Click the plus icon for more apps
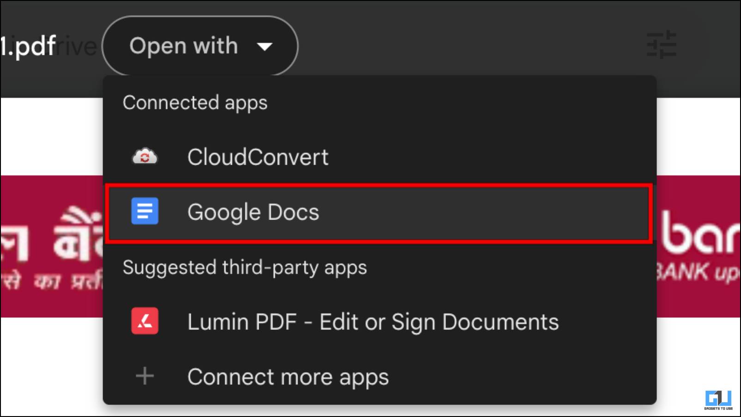 [x=145, y=376]
